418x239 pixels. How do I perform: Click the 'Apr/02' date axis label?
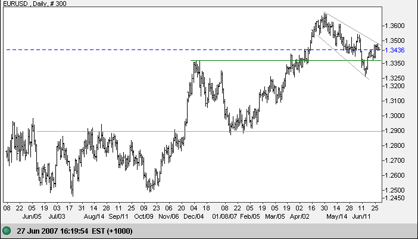300,216
